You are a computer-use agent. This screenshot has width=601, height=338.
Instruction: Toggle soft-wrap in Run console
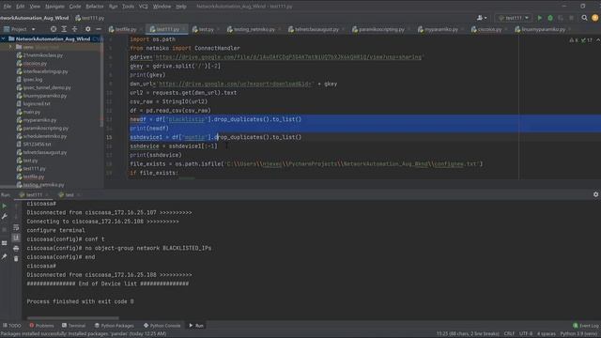16,227
